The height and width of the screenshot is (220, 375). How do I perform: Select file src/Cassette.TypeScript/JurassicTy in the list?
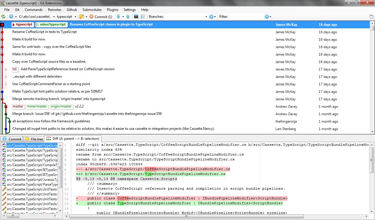(32, 180)
